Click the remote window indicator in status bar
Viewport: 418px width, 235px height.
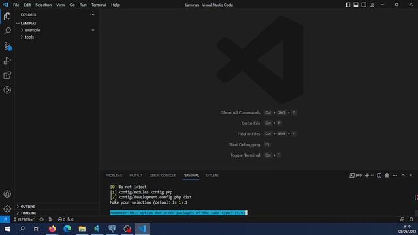(5, 219)
